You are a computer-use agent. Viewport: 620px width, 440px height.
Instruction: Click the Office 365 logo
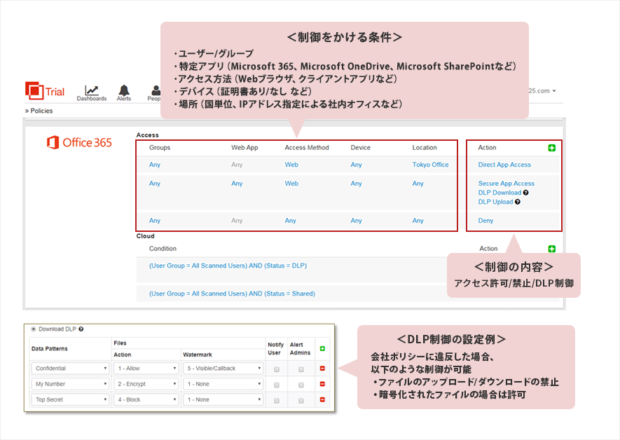[79, 142]
